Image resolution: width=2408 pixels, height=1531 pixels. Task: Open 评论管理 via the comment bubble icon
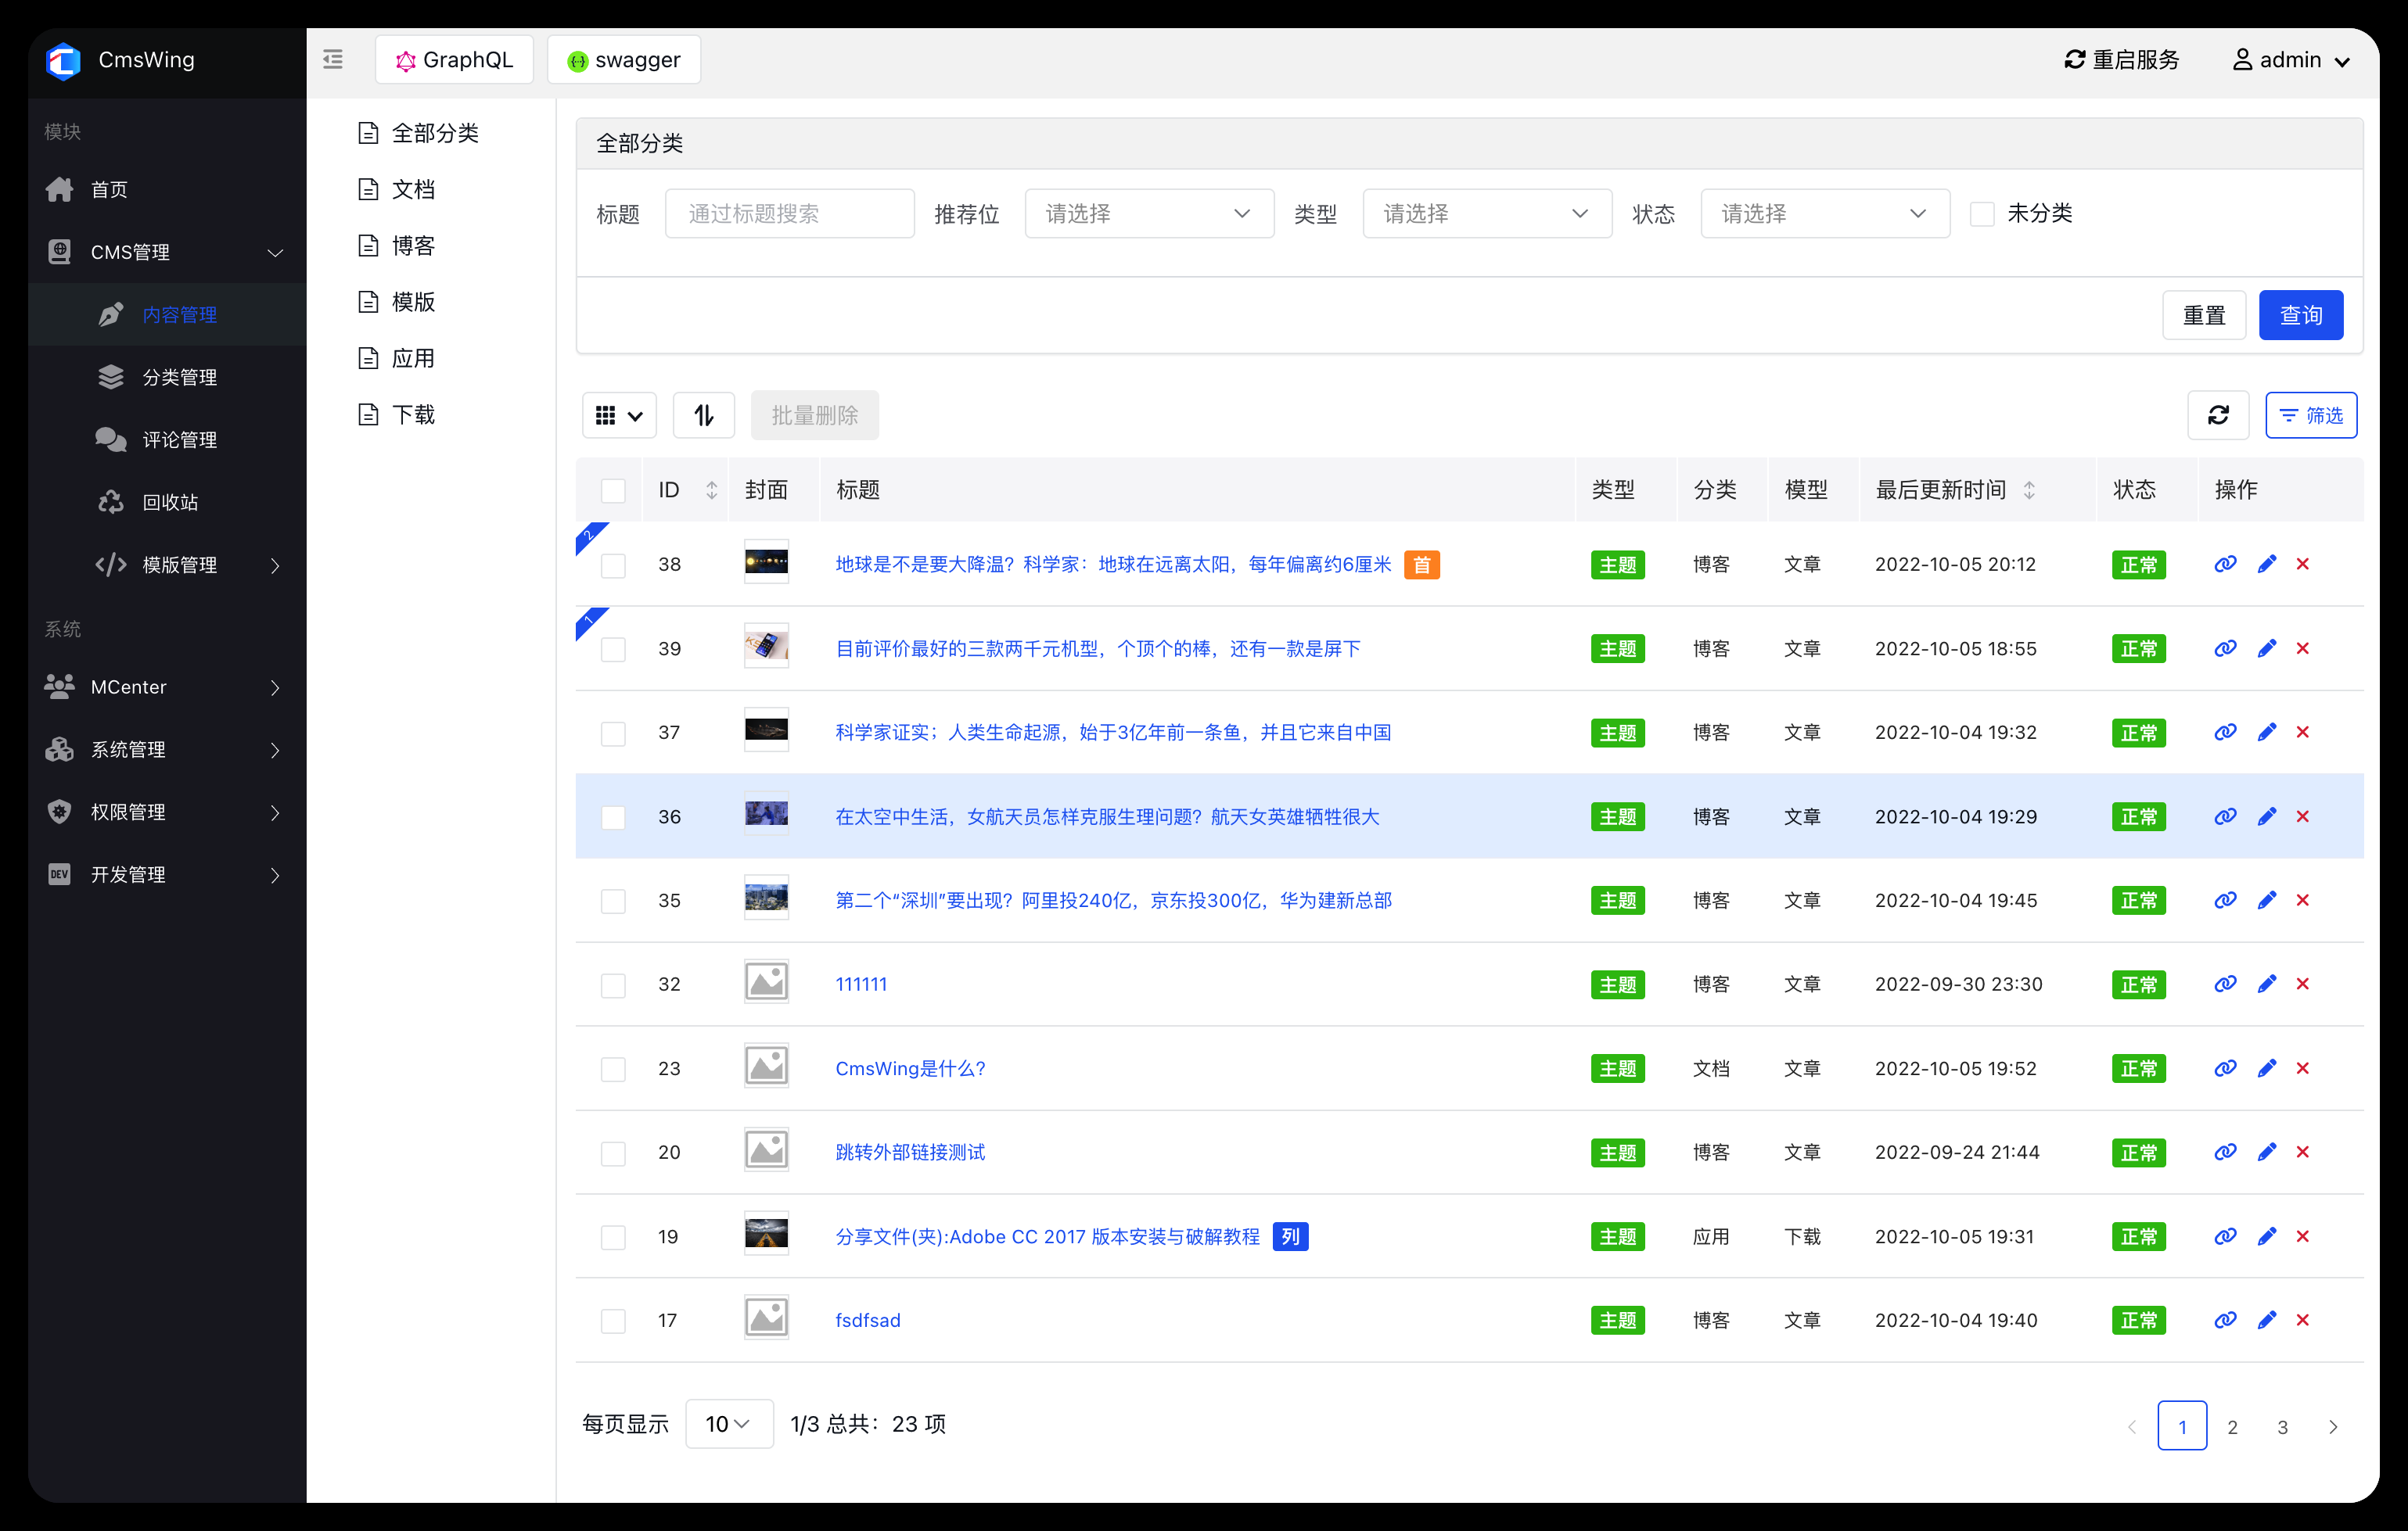pos(111,439)
